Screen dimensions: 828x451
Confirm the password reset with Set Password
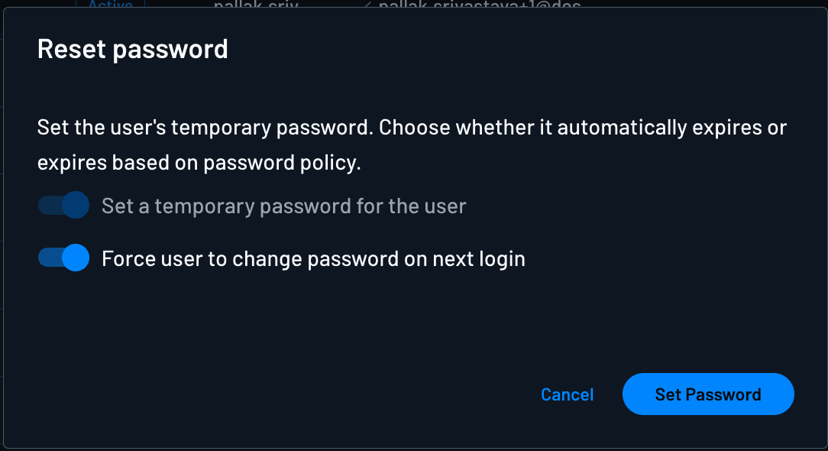(x=707, y=394)
